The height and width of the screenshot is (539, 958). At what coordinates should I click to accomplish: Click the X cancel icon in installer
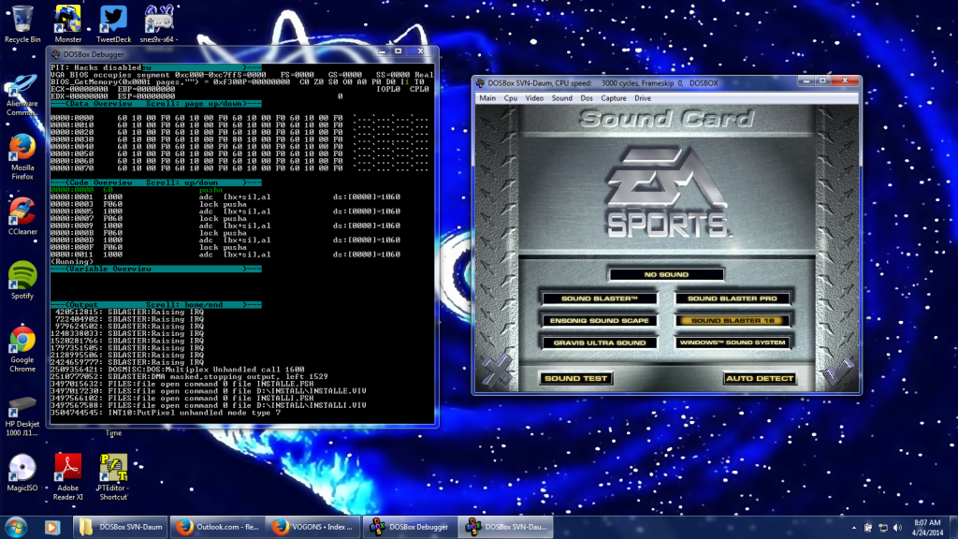coord(496,373)
